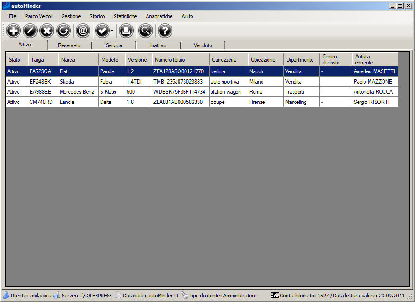Screen dimensions: 415x302
Task: Sort by the Autista corrente column header
Action: pos(375,59)
